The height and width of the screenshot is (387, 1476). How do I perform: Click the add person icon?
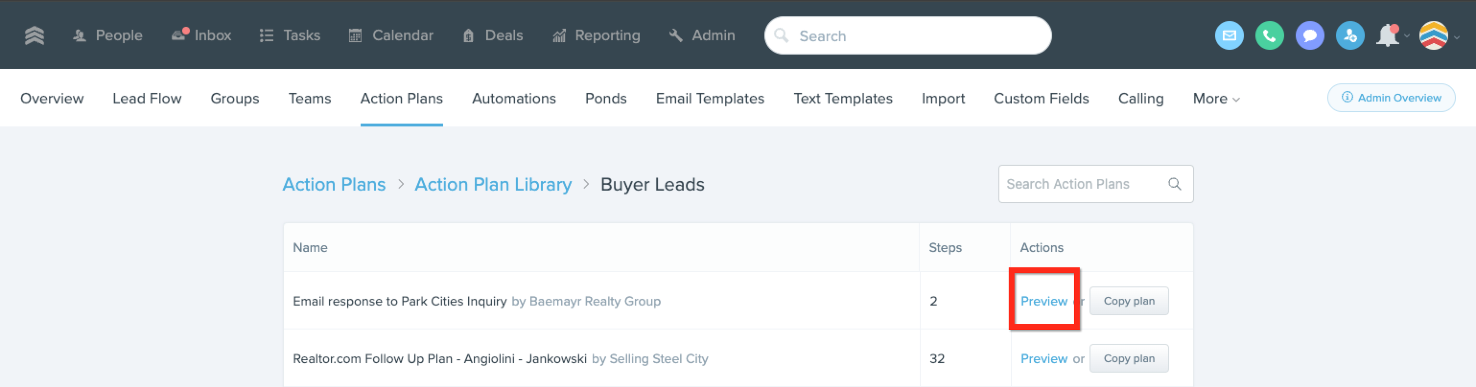[1349, 35]
